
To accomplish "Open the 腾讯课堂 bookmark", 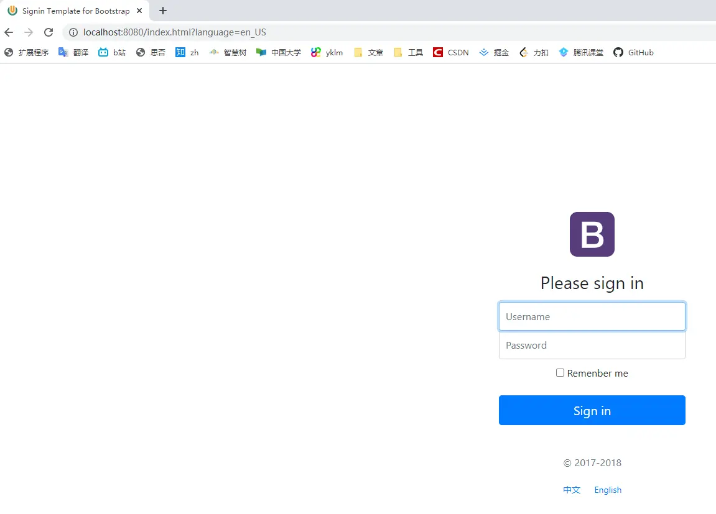I will coord(581,52).
